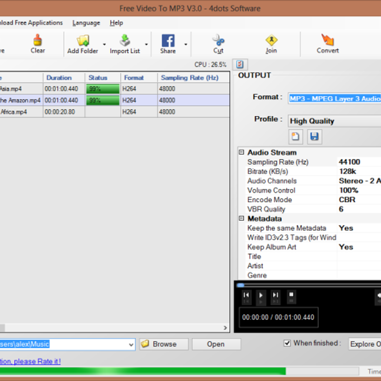Open the Cut scissors tool
The height and width of the screenshot is (381, 381).
coord(218,41)
